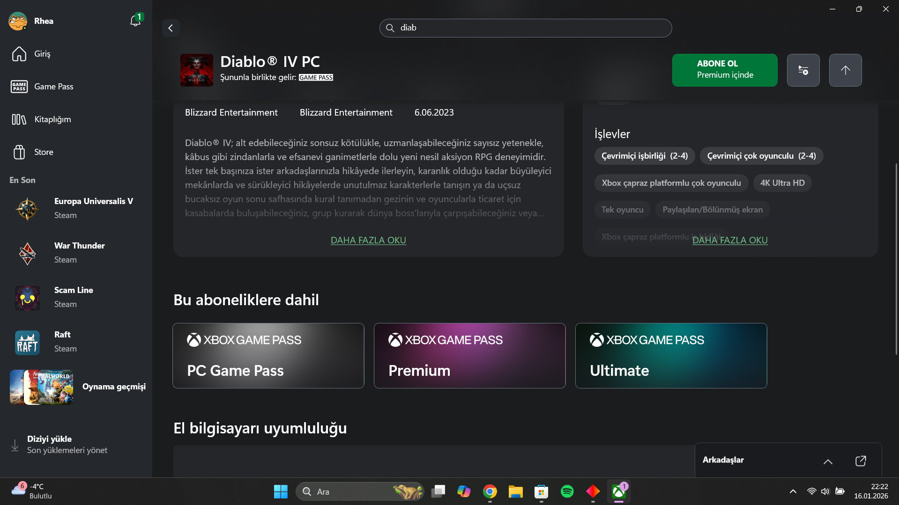This screenshot has width=899, height=505.
Task: Open the red diamond app on taskbar
Action: [x=593, y=491]
